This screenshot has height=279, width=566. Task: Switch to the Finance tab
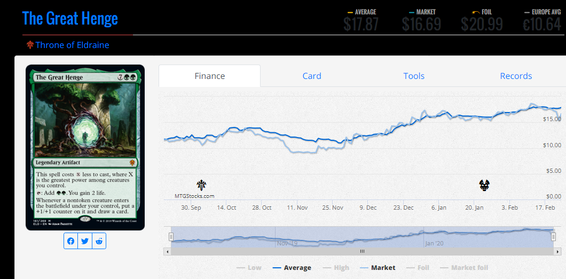[x=210, y=76]
